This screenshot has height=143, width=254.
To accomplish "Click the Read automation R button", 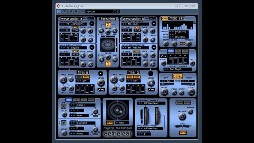I will 71,12.
